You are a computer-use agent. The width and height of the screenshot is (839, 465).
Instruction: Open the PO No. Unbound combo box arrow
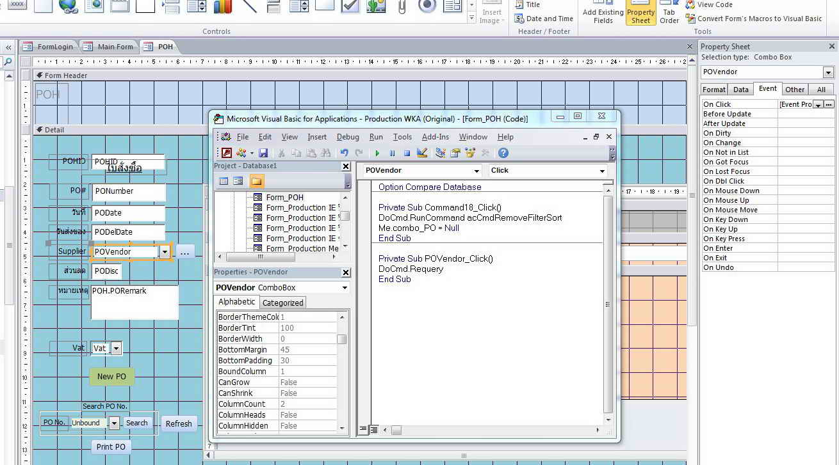coord(114,423)
